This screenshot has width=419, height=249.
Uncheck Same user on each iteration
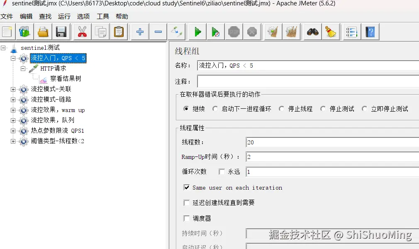187,187
